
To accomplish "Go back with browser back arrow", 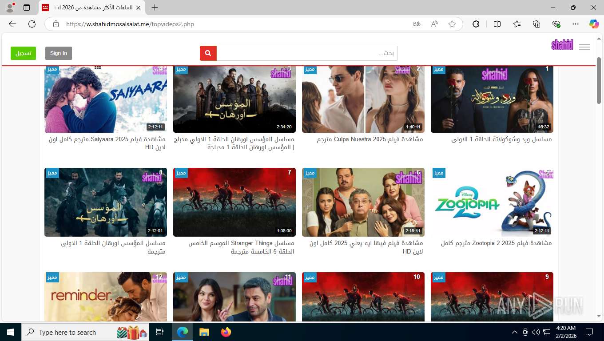I will point(12,24).
